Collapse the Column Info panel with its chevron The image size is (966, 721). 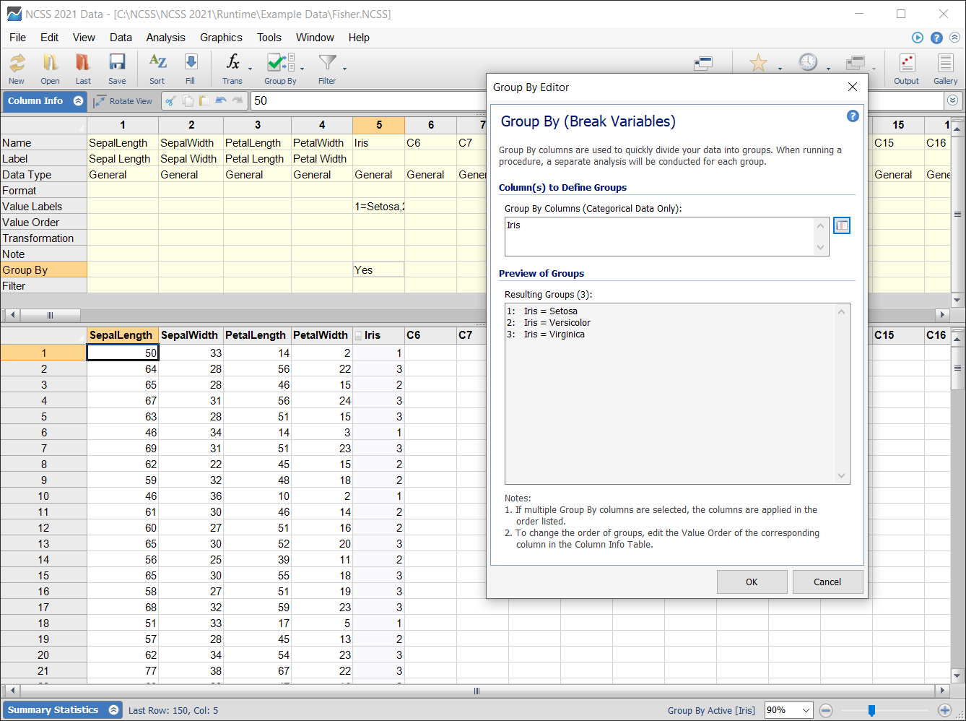(x=79, y=101)
